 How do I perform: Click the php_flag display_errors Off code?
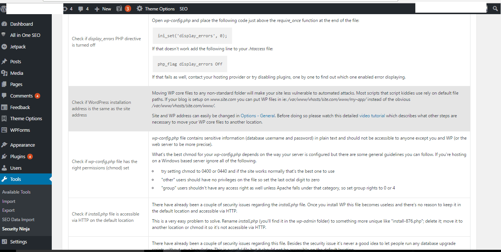point(190,64)
